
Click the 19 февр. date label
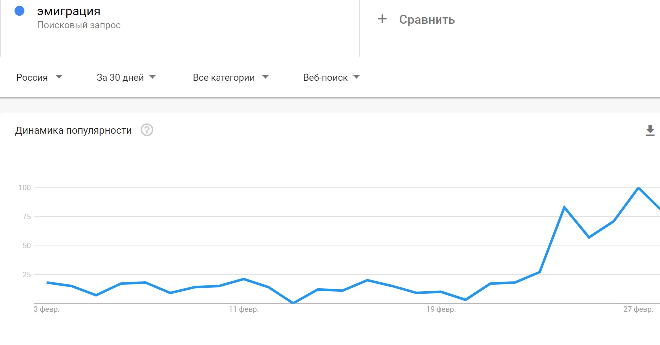(x=441, y=310)
